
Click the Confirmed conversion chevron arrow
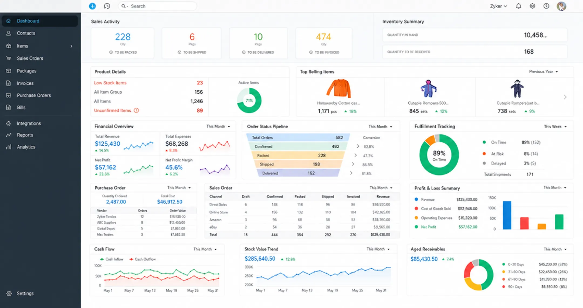click(358, 146)
